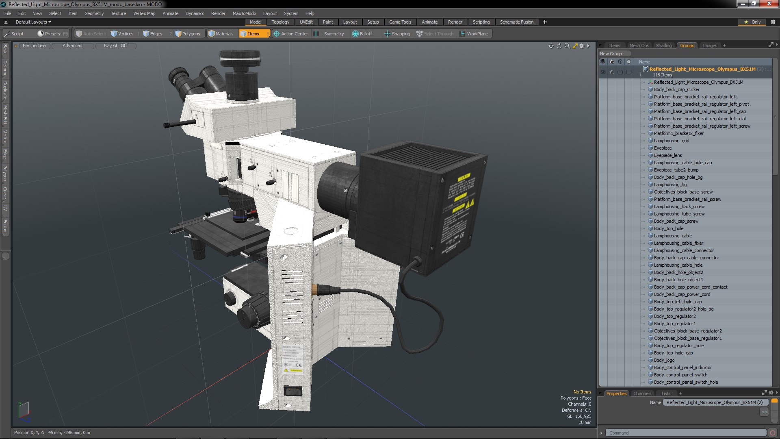Open viewport settings gear icon

click(x=582, y=46)
